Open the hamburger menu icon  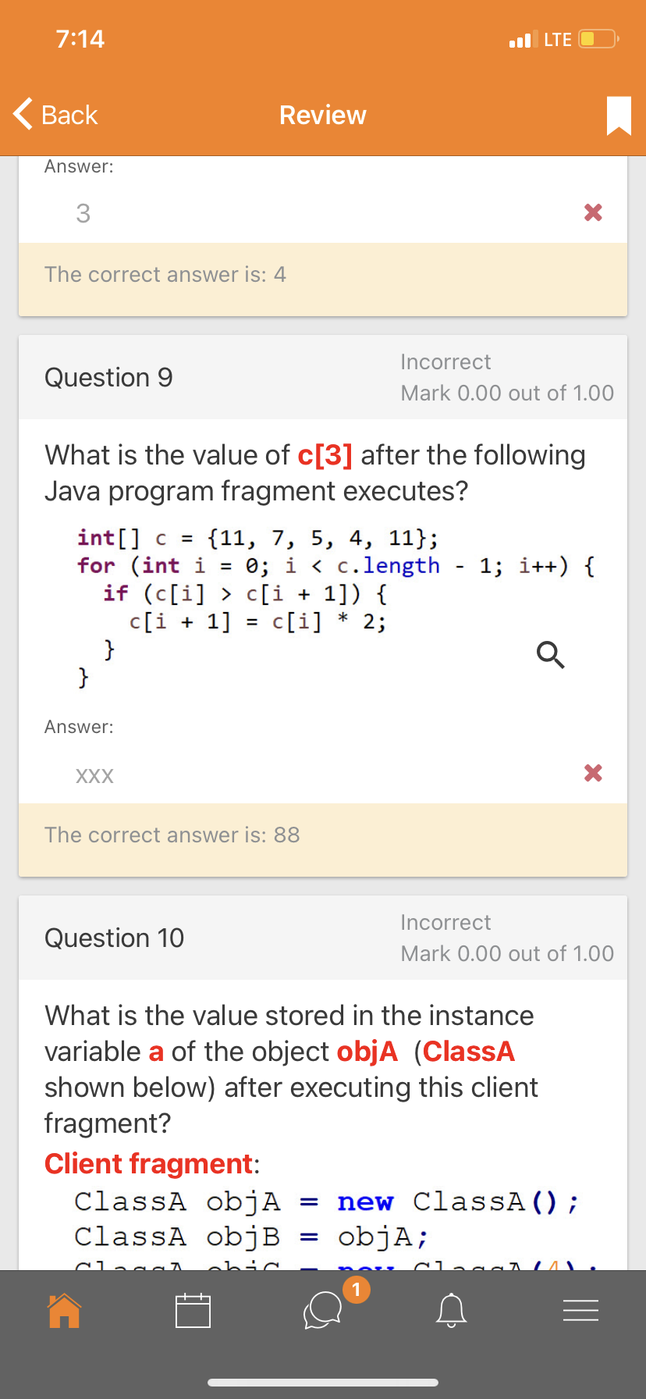point(580,1311)
